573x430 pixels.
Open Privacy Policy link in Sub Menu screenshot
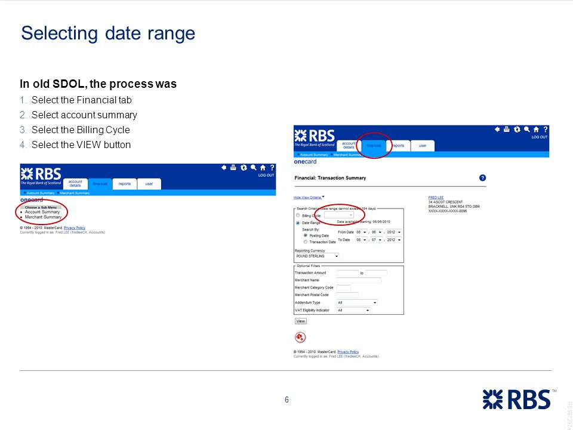coord(75,228)
